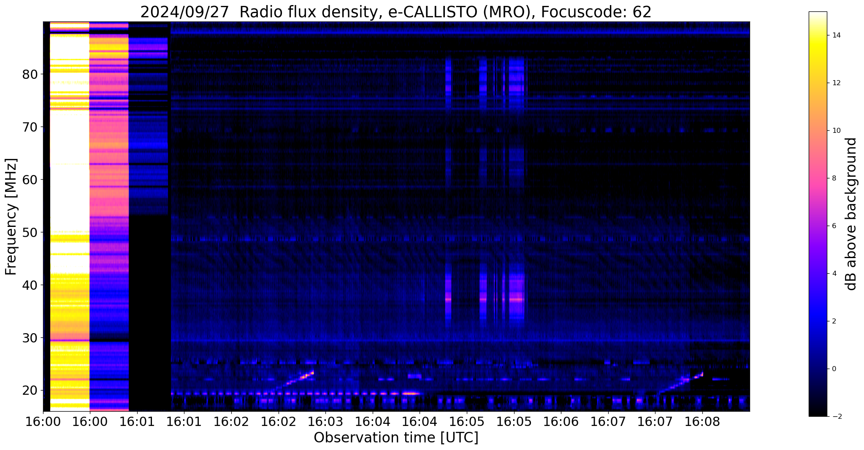Click the 50 tick on the frequency axis
Image resolution: width=864 pixels, height=450 pixels.
(30, 232)
